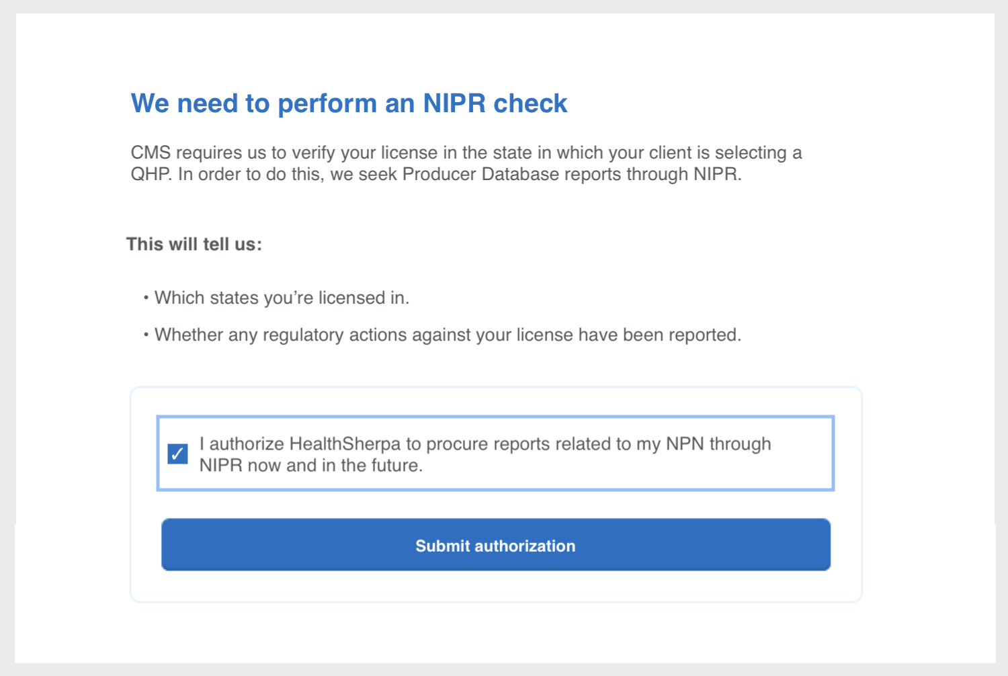
Task: Click the 'We need to perform an NIPR check' heading
Action: (349, 103)
